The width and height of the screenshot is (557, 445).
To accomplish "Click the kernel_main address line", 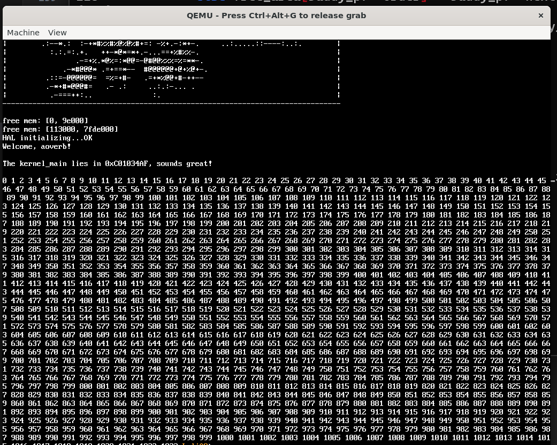I will (x=107, y=163).
